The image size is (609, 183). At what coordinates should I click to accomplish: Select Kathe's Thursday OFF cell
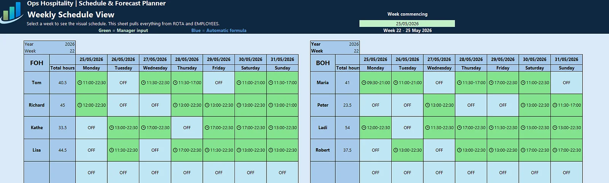[187, 128]
